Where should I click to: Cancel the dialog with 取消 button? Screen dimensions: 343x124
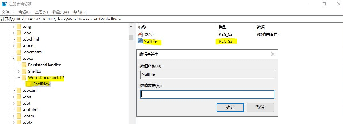[260, 107]
